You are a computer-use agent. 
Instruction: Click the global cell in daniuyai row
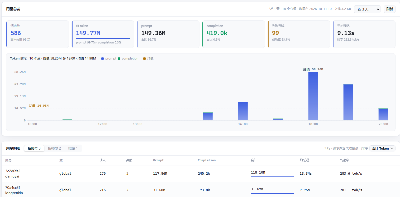pos(65,174)
